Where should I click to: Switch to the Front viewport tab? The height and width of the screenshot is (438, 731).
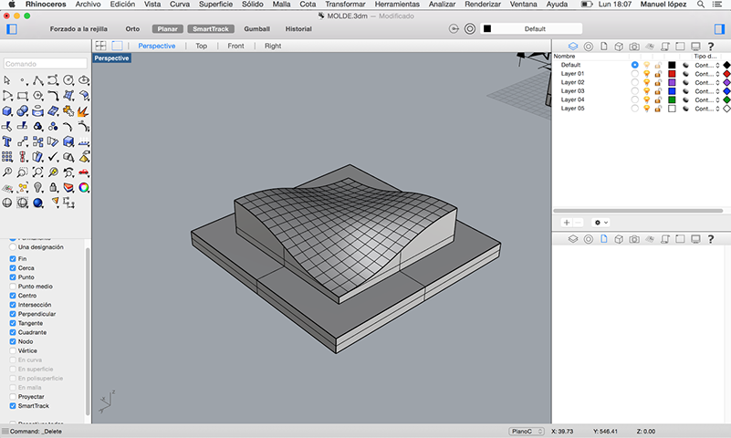coord(235,46)
